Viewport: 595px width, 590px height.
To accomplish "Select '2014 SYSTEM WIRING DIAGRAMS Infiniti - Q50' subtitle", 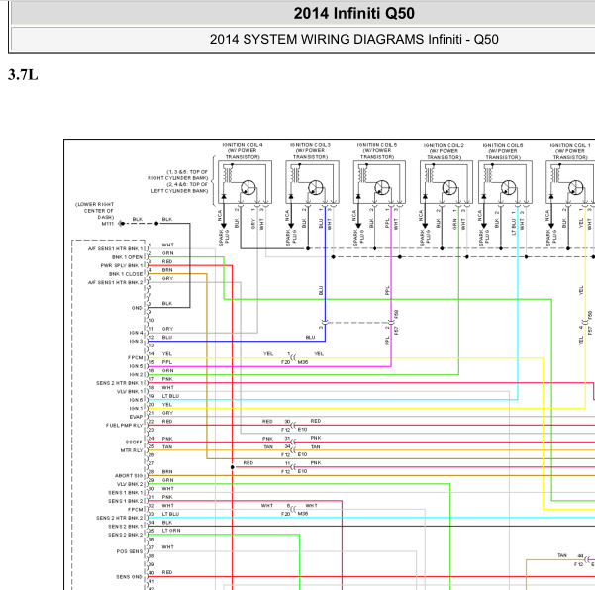I will (353, 39).
